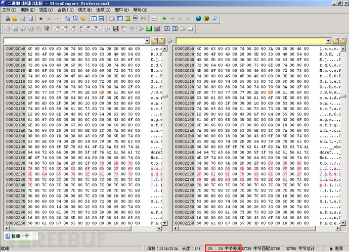Open the 文件 (File) menu
Viewport: 349px width, 252px height.
pos(9,10)
